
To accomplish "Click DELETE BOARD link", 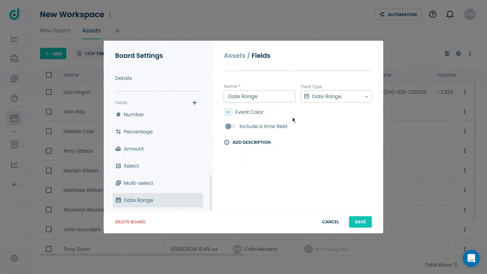I will [130, 222].
